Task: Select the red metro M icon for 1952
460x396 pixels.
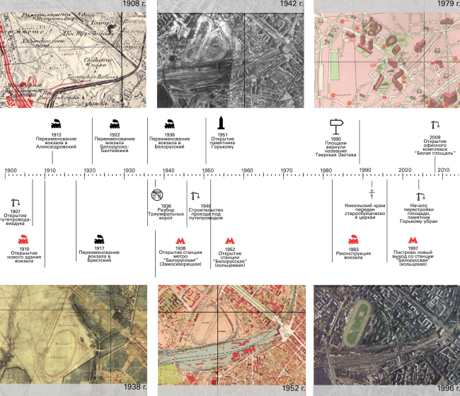Action: click(x=229, y=241)
